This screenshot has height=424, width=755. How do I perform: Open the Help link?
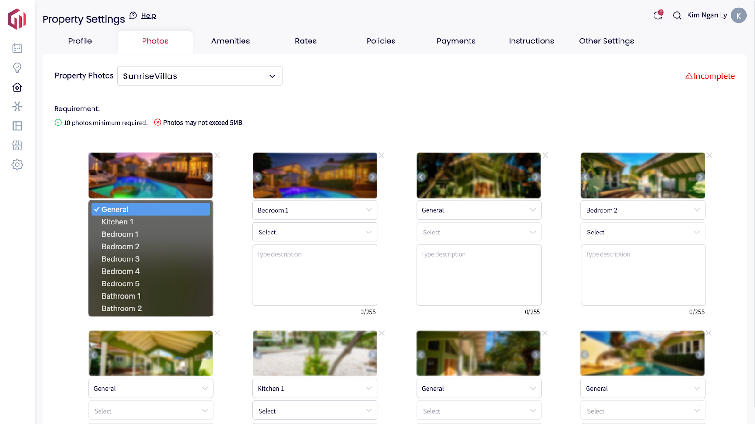(x=149, y=16)
